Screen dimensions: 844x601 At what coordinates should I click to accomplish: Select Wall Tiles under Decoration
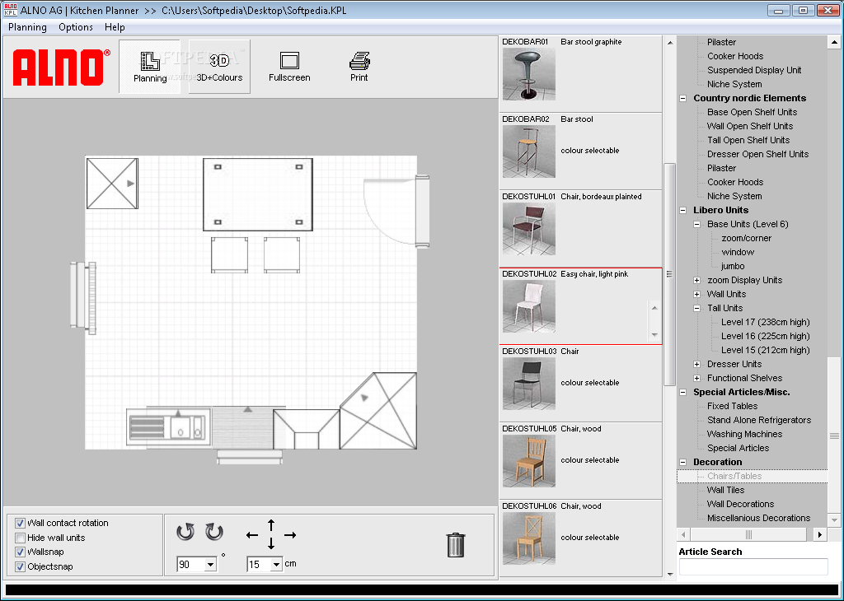pos(727,489)
